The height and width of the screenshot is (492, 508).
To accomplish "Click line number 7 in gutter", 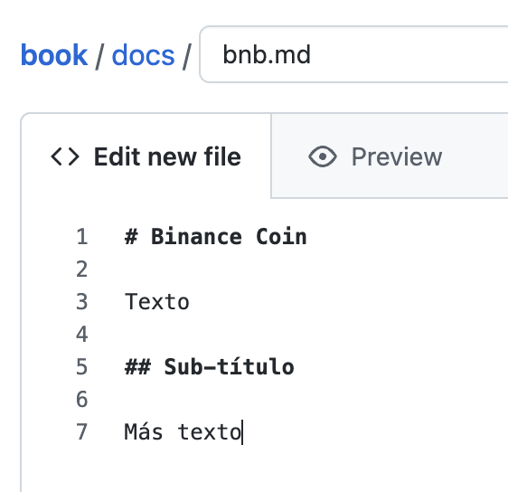I will tap(81, 431).
